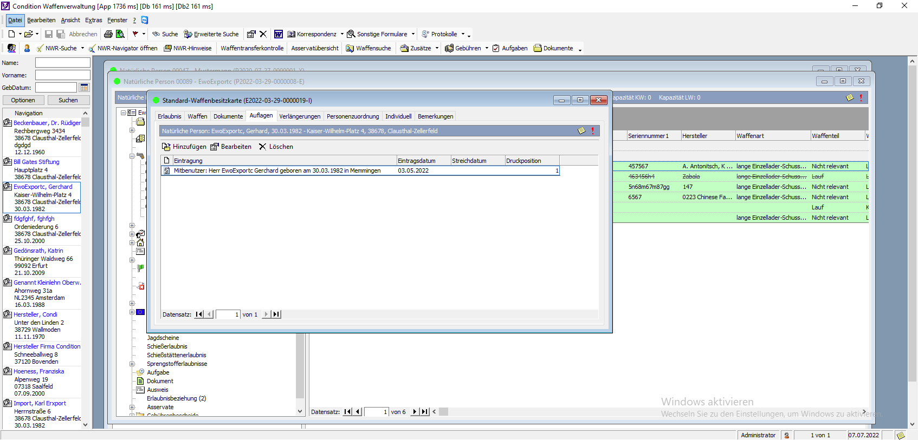Open the calendar picker next to GebDatum
Image resolution: width=918 pixels, height=440 pixels.
tap(84, 88)
